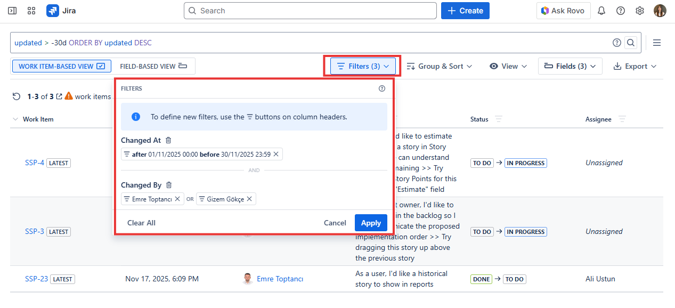Switch to Field-Based View
Screen dimensions: 675x308
point(153,66)
